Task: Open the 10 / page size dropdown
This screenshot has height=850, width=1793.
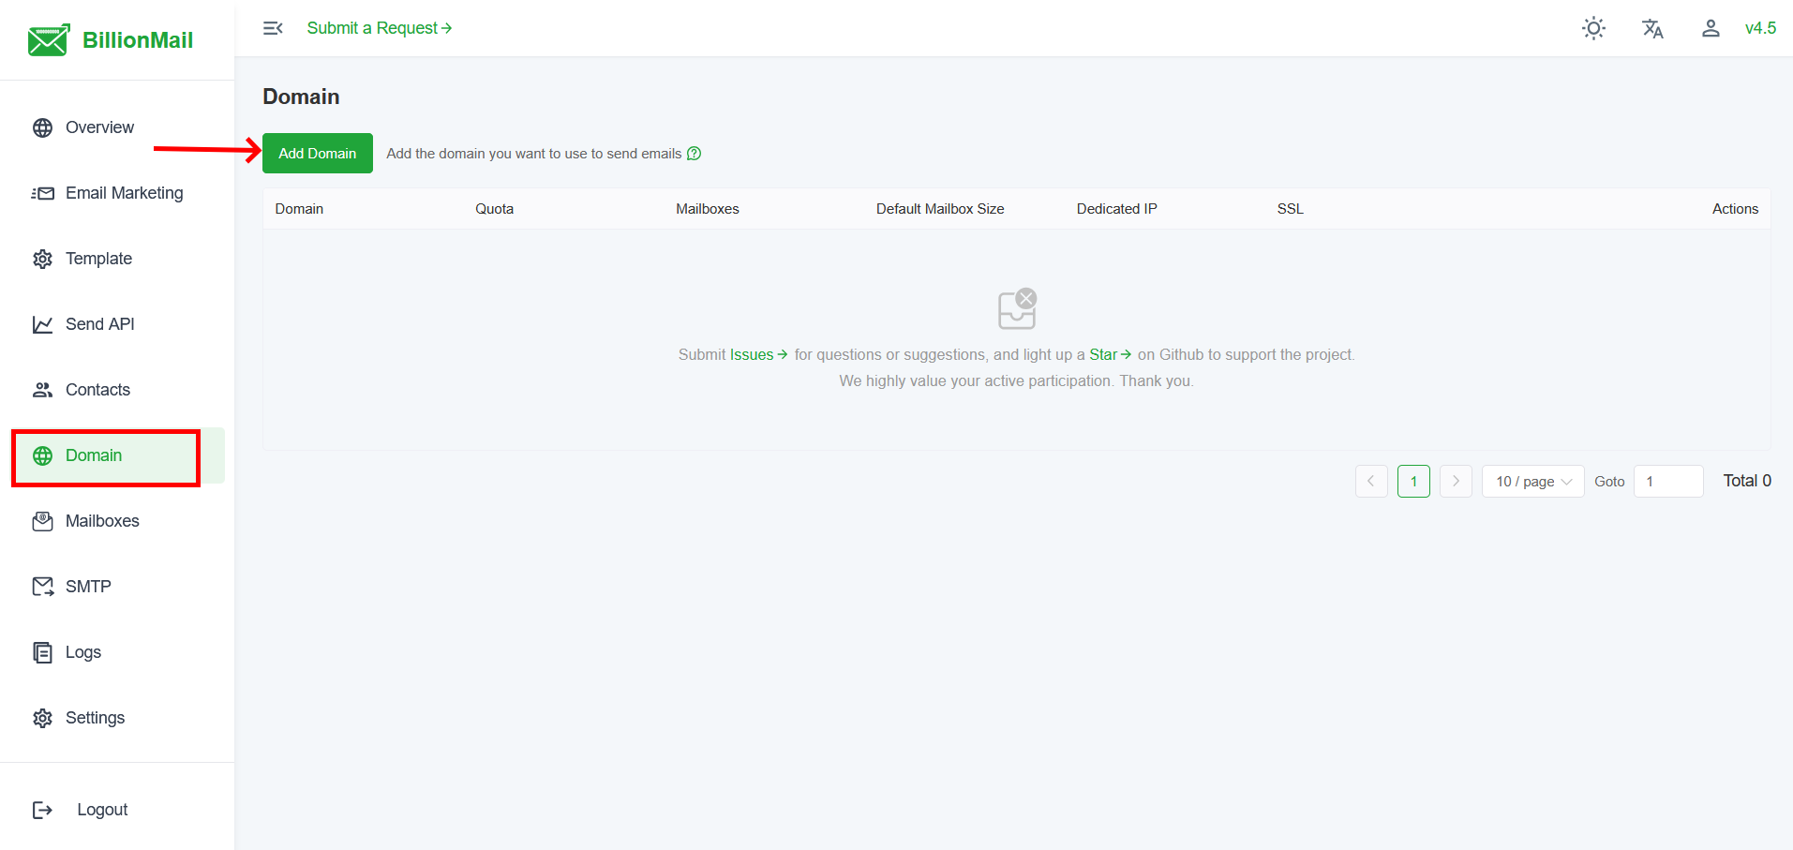Action: click(1532, 481)
